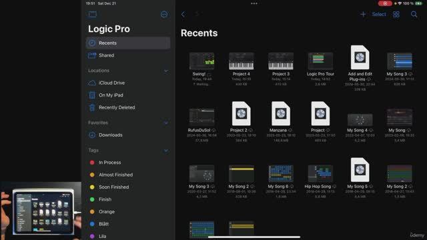Open the sidebar more options ellipsis
The width and height of the screenshot is (427, 240).
(164, 14)
